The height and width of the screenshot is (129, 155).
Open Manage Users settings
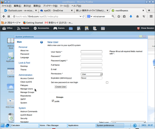pos(26,89)
